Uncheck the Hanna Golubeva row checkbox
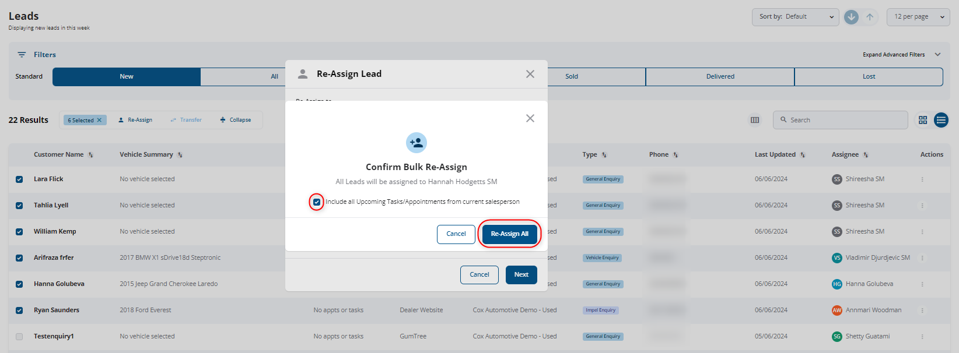Screen dimensions: 959x353 coord(19,284)
